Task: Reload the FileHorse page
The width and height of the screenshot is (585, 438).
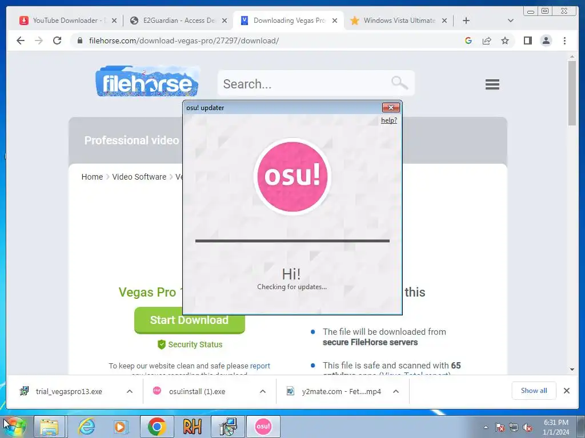Action: click(x=57, y=40)
